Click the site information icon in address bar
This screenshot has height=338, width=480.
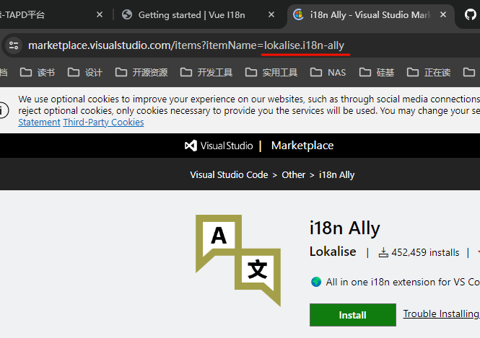14,45
